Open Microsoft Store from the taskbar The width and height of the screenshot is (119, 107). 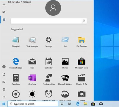pos(93,104)
